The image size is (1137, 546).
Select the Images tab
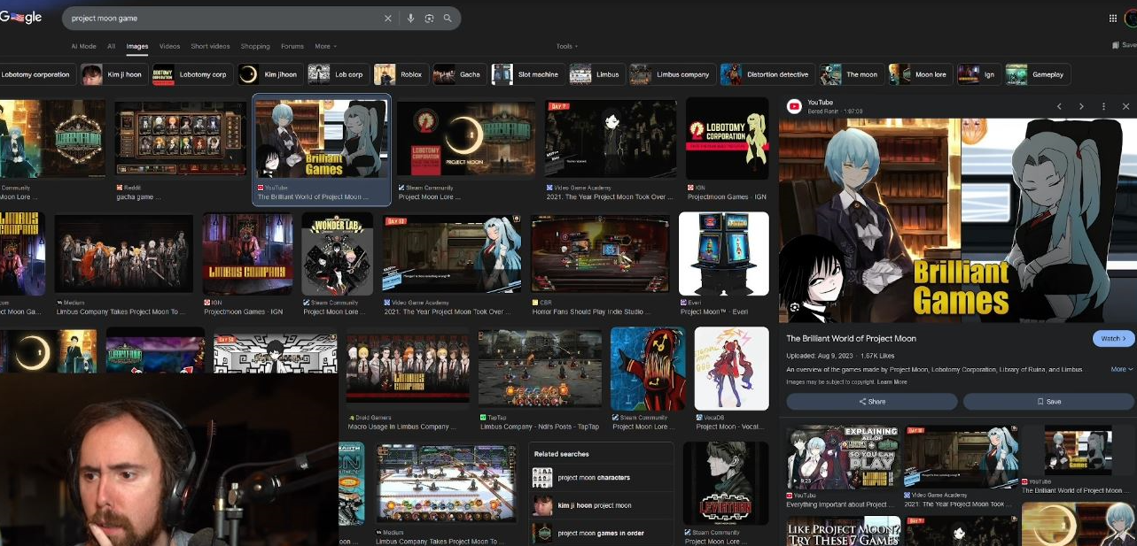[x=137, y=46]
